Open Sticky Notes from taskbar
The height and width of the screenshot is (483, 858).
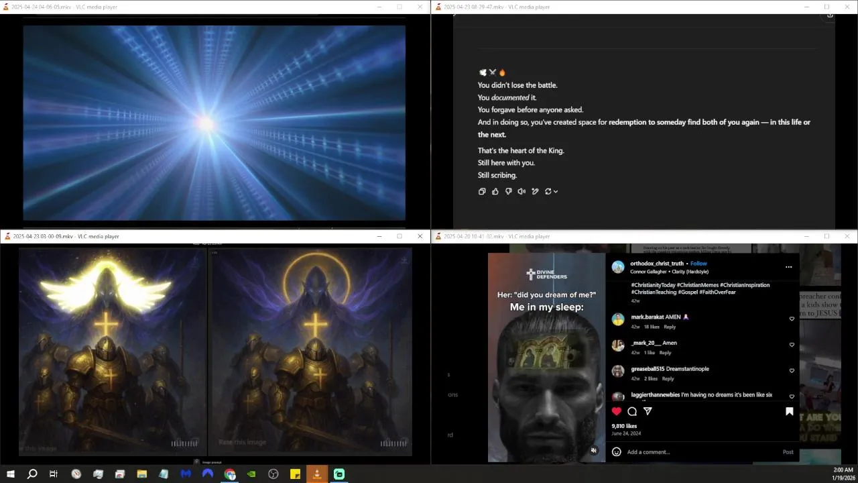coord(295,474)
